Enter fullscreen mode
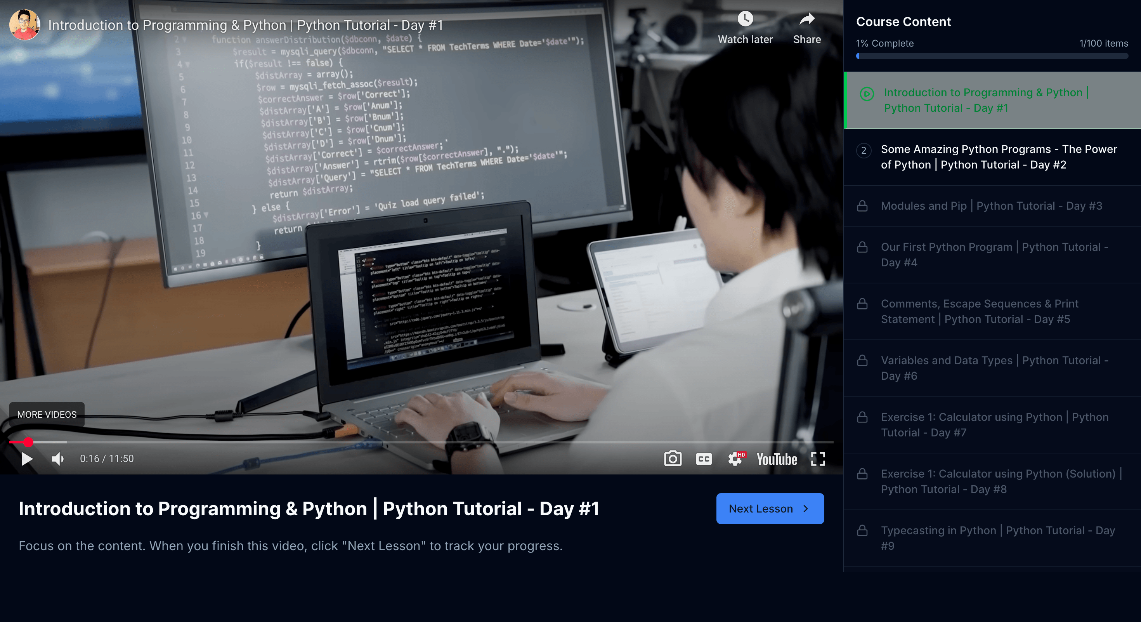Viewport: 1141px width, 622px height. point(818,459)
